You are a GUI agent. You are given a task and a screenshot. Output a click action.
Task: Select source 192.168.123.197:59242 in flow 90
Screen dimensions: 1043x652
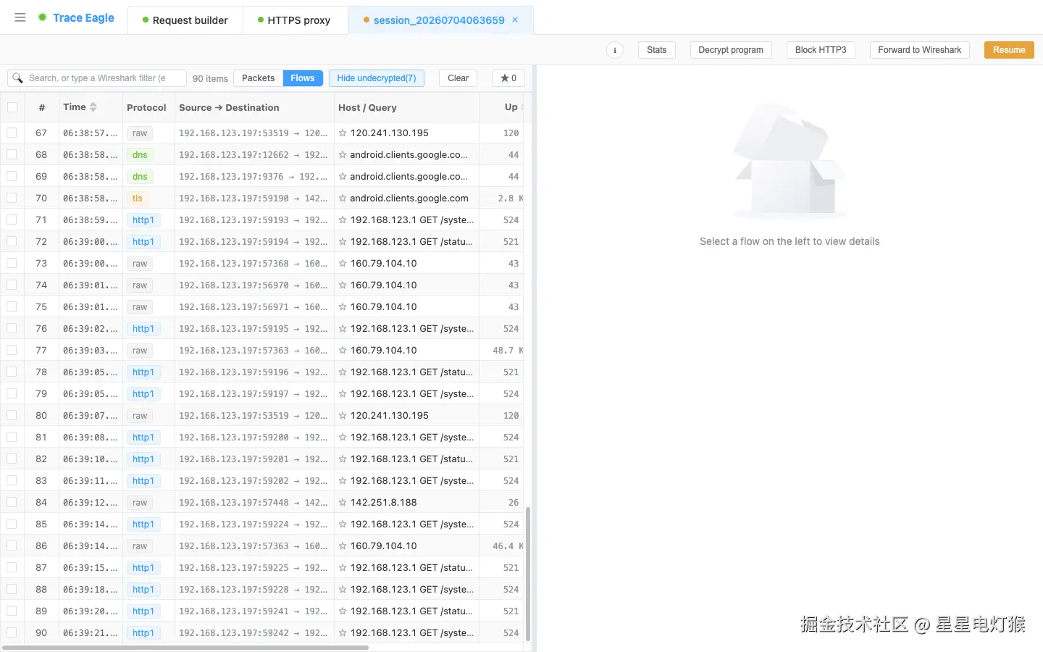(234, 633)
